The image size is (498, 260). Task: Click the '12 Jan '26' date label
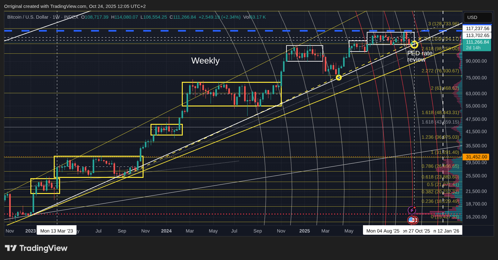point(446,231)
